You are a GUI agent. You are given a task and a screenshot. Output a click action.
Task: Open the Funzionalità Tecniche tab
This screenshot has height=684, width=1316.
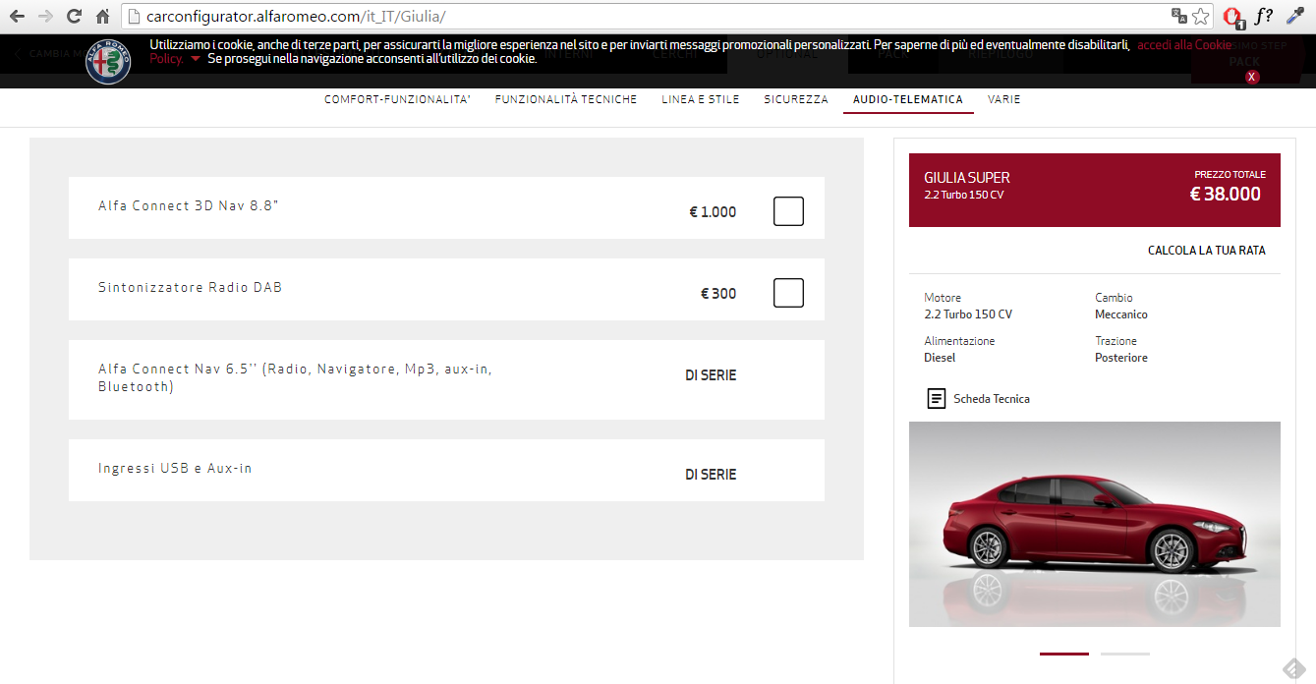[x=566, y=99]
